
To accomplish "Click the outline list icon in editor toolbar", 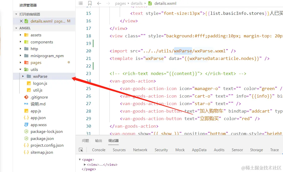I will click(x=80, y=3).
